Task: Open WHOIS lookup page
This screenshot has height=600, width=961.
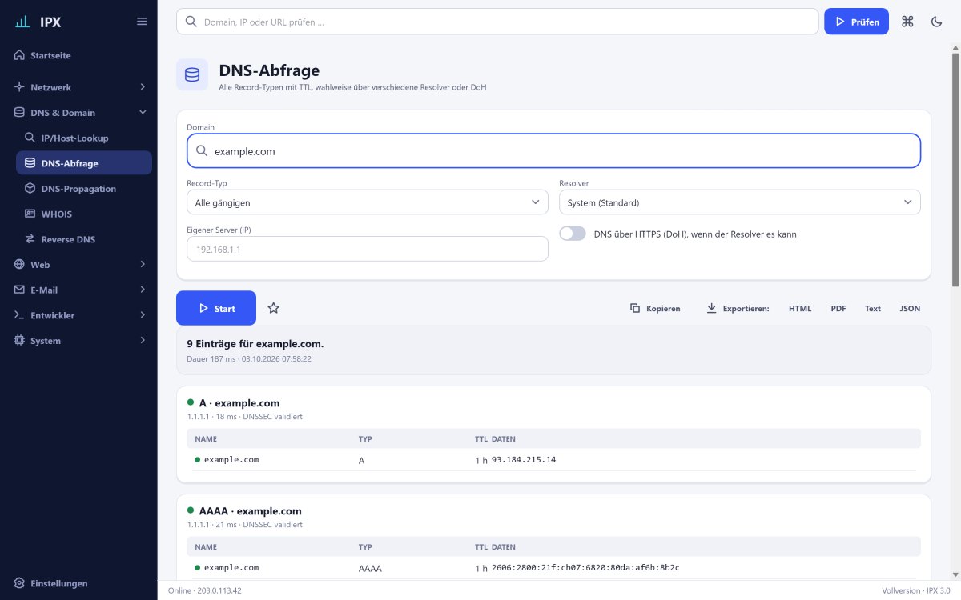Action: point(84,214)
